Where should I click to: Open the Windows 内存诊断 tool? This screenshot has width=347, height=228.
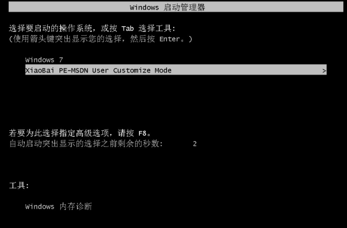59,207
